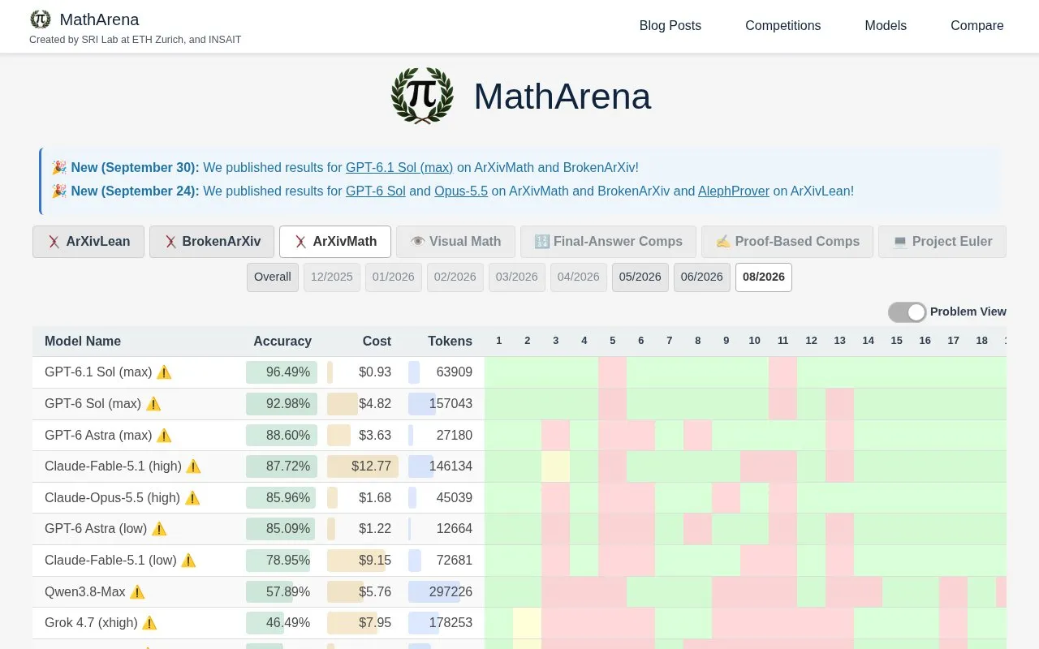
Task: Sort table by Accuracy column header
Action: pyautogui.click(x=282, y=342)
